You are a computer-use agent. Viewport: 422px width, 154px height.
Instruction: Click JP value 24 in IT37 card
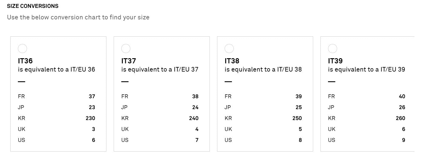click(x=195, y=107)
